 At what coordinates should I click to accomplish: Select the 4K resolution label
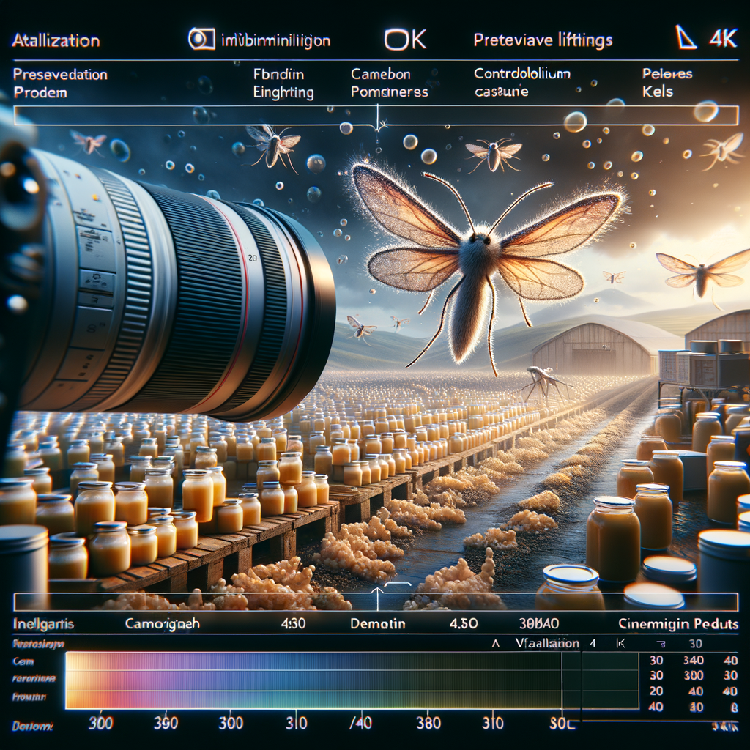tap(723, 39)
